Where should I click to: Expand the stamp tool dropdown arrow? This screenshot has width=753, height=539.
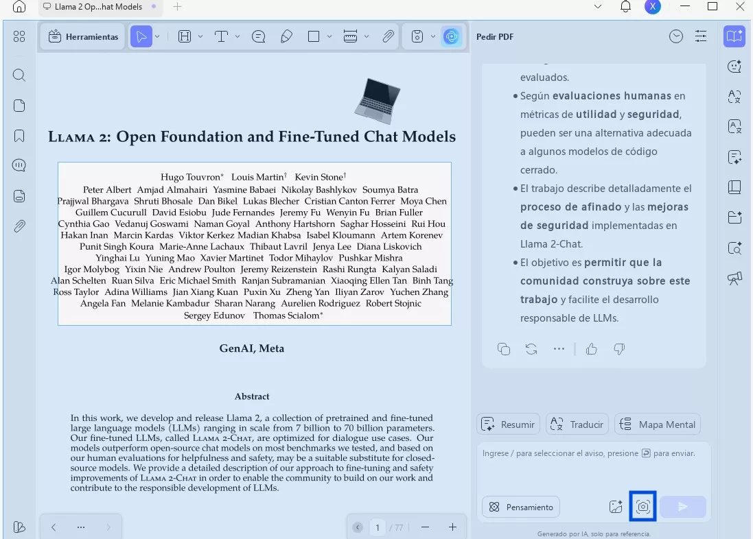pos(433,36)
